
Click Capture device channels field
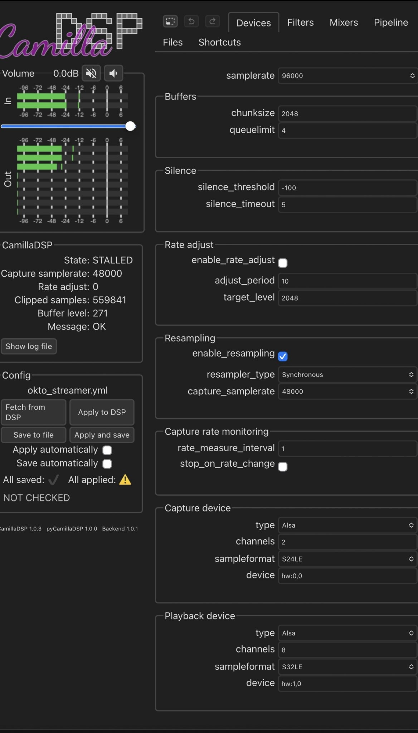point(347,542)
